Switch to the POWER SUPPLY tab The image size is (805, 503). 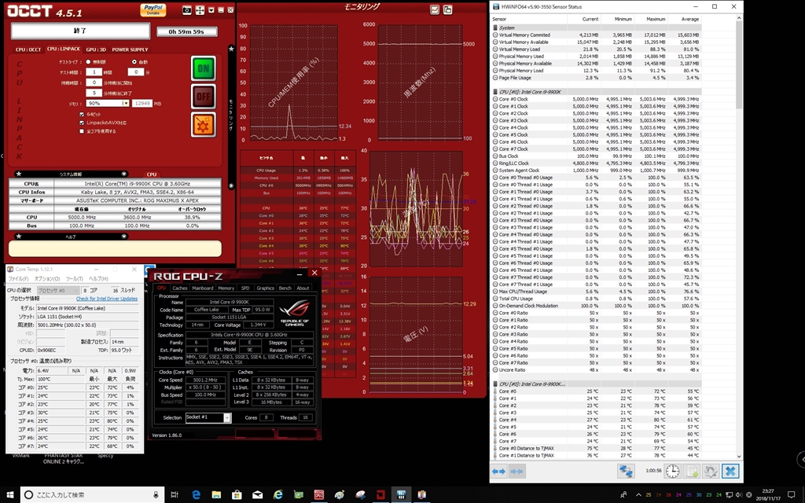pyautogui.click(x=130, y=50)
